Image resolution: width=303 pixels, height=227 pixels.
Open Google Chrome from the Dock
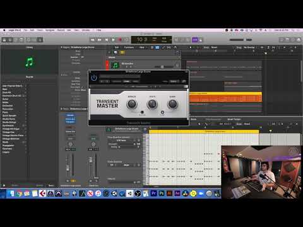point(19,193)
